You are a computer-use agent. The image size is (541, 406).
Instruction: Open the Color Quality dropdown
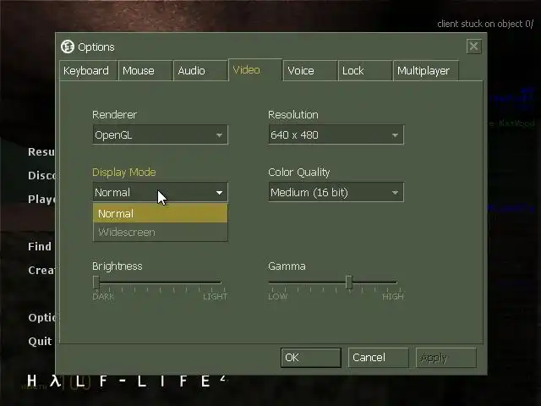pyautogui.click(x=336, y=192)
